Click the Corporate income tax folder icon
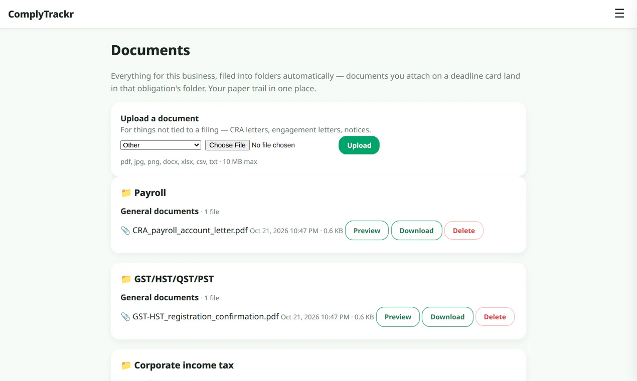This screenshot has width=637, height=381. coord(126,365)
